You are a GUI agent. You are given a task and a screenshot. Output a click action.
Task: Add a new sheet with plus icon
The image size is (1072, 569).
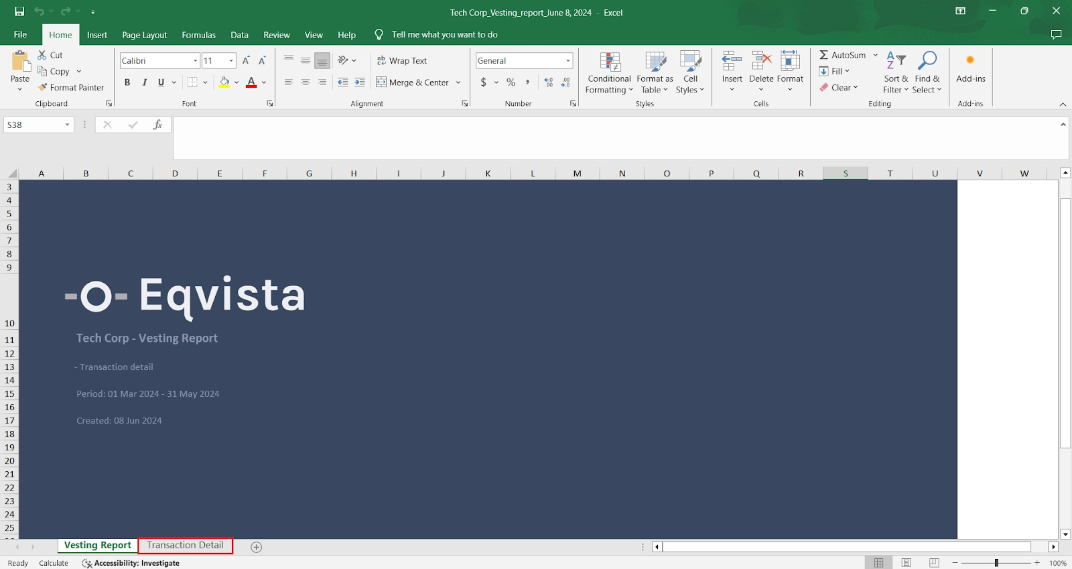pos(256,547)
